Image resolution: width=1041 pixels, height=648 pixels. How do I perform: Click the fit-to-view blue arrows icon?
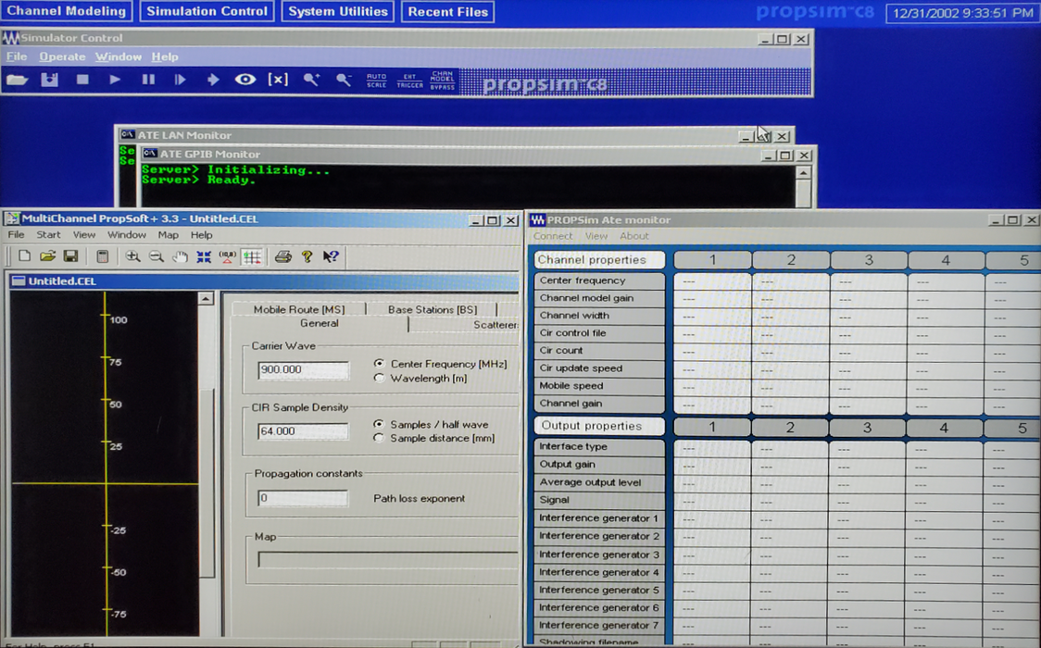tap(204, 256)
